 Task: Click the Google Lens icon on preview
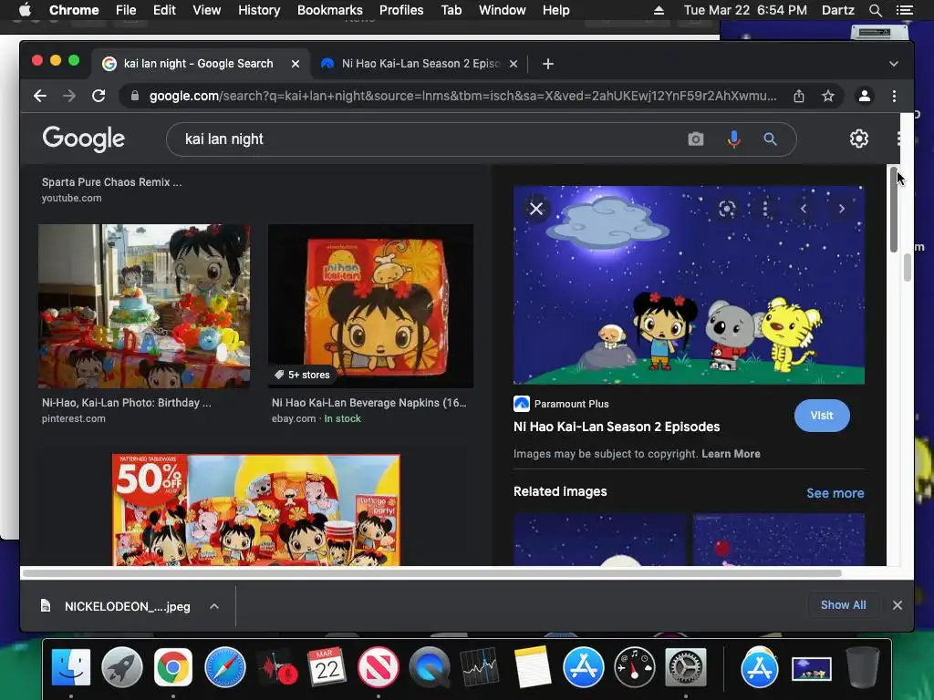pos(727,209)
